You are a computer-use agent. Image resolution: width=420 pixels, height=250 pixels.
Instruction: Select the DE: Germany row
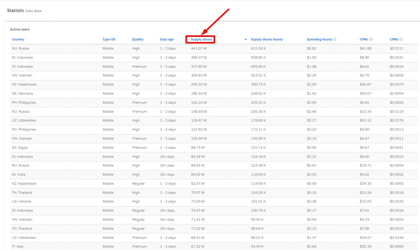[x=23, y=94]
